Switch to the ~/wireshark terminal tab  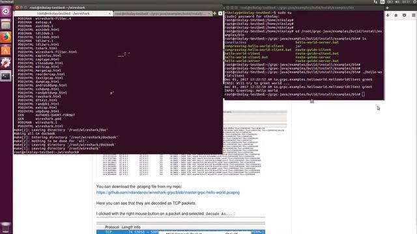(63, 13)
